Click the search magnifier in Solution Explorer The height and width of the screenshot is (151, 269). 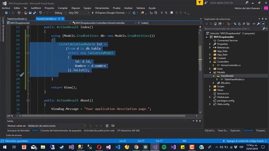[264, 29]
